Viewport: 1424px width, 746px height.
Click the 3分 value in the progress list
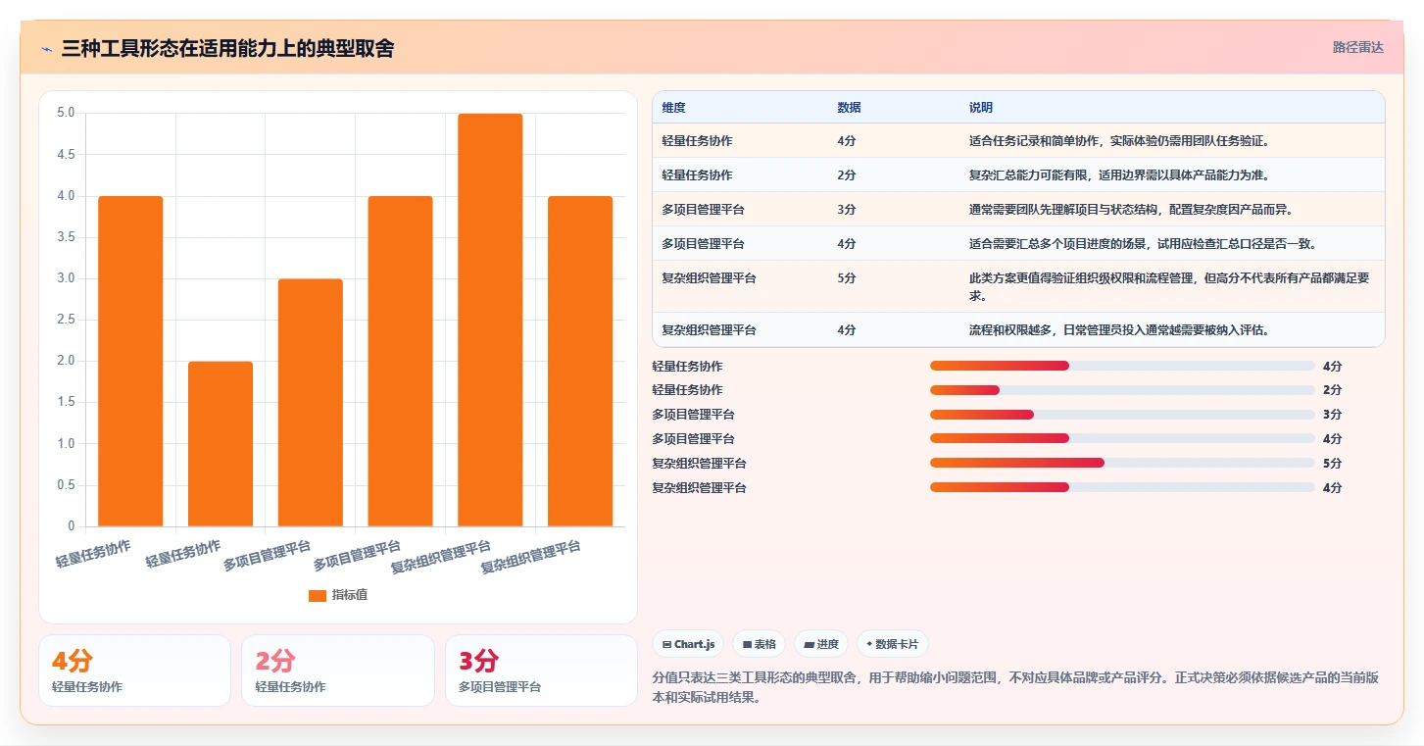tap(1332, 415)
